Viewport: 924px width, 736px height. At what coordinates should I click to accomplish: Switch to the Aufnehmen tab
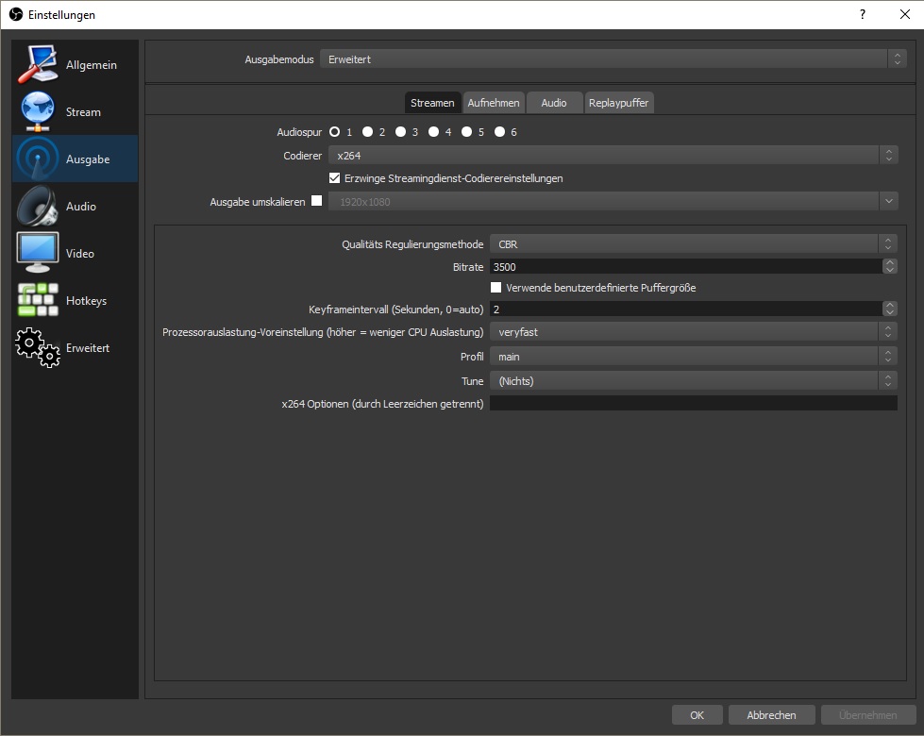pos(494,103)
